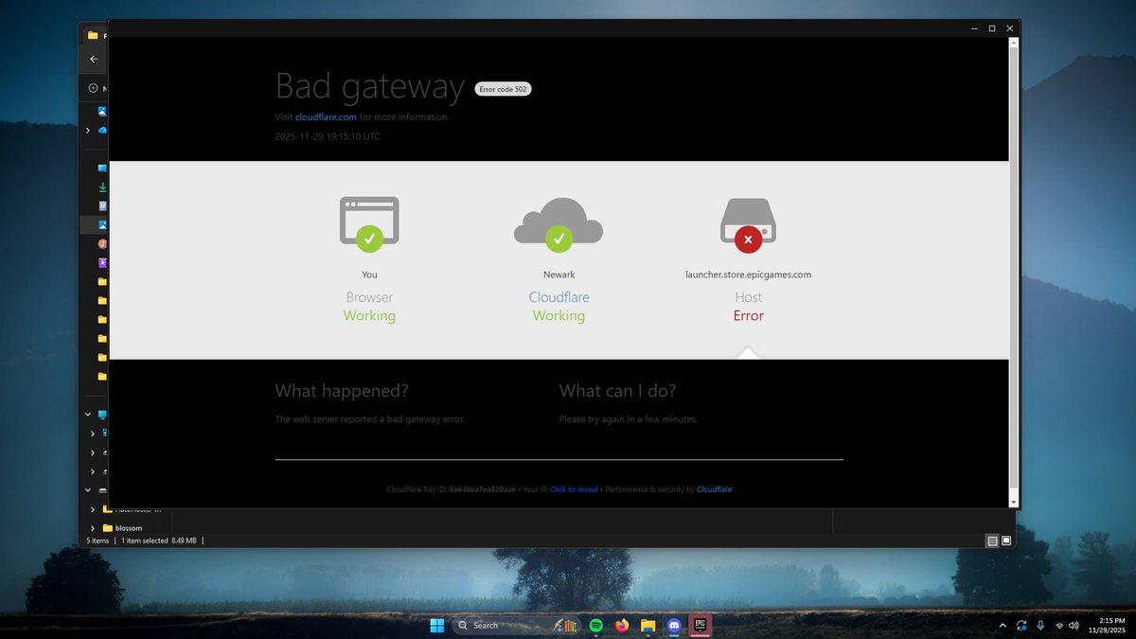Open the Windows Start menu
The image size is (1136, 639).
click(x=437, y=625)
